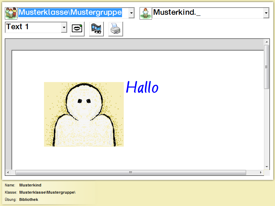Click the horizontal scrollbar thumb

[x=131, y=172]
